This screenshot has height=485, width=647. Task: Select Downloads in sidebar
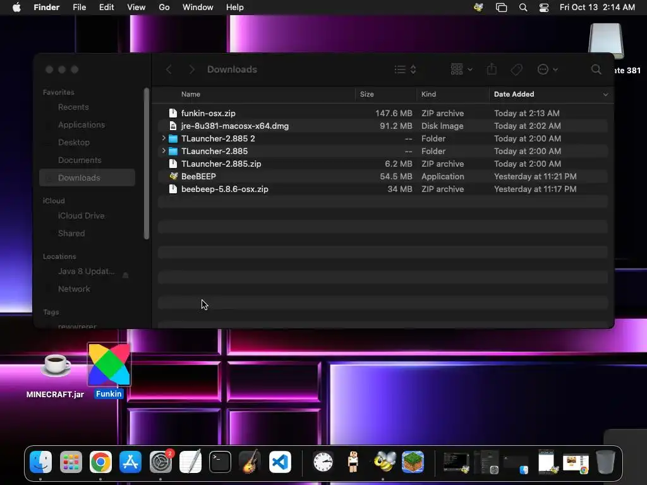[87, 177]
